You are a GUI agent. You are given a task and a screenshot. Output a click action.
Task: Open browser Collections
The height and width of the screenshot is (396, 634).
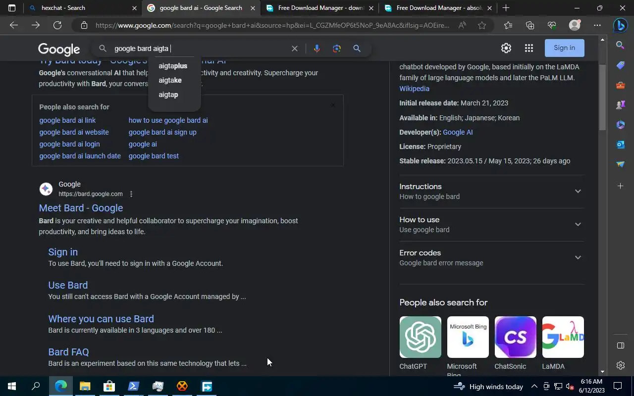[x=530, y=25]
